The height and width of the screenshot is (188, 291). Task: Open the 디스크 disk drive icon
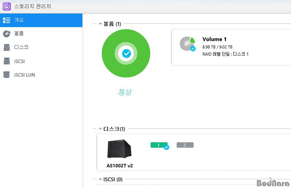pyautogui.click(x=7, y=47)
